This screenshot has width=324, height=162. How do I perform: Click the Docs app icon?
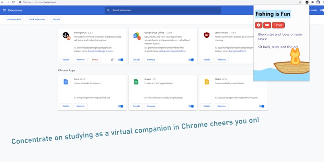click(66, 82)
